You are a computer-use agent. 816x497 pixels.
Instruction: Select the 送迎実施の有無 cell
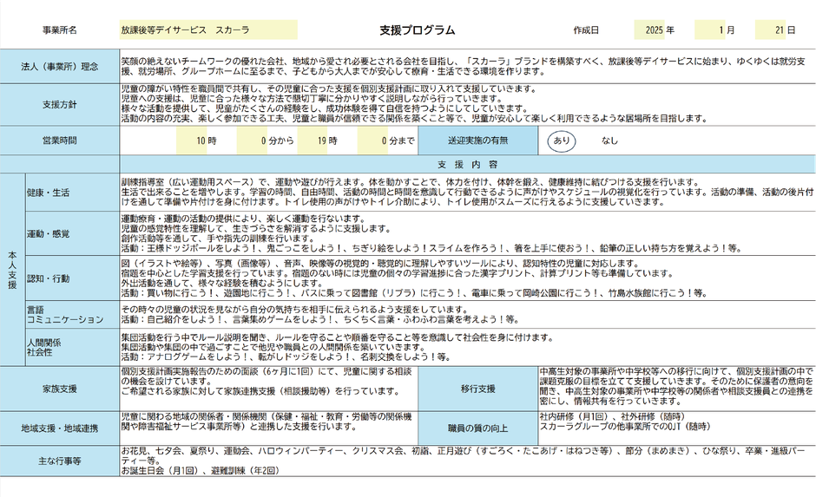point(477,141)
